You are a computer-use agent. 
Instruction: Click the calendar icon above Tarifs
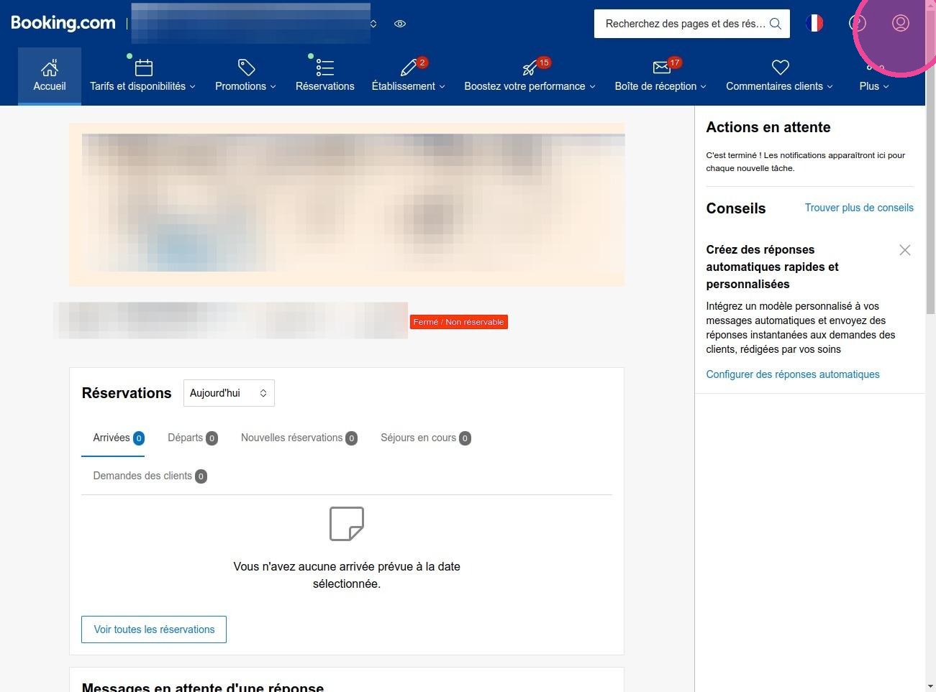pyautogui.click(x=144, y=68)
